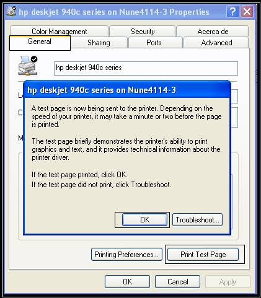The width and height of the screenshot is (261, 298).
Task: Open the Sharing tab
Action: [x=99, y=43]
